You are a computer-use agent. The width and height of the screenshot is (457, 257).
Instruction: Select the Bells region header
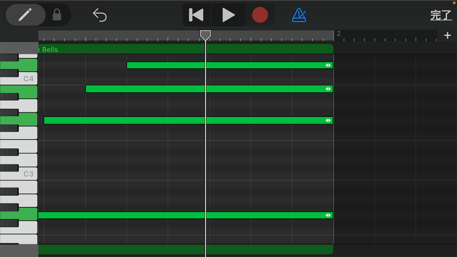[x=186, y=49]
